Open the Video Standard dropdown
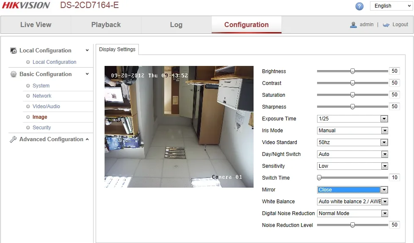The width and height of the screenshot is (414, 243). pyautogui.click(x=352, y=142)
